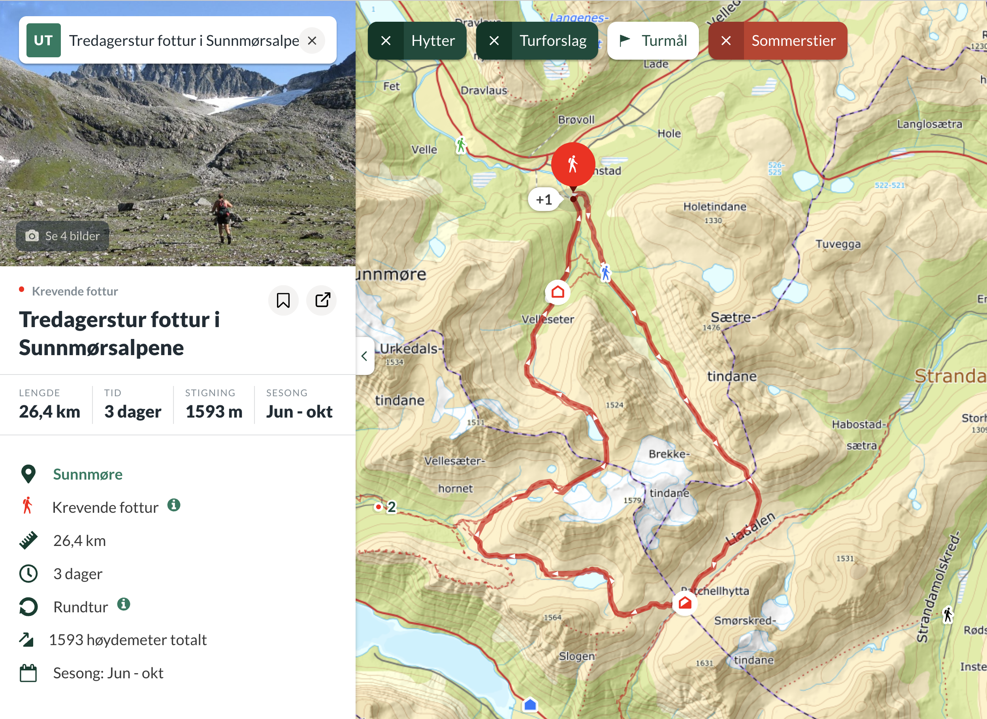The width and height of the screenshot is (987, 719).
Task: Turn off the Turforslag filter
Action: [494, 41]
